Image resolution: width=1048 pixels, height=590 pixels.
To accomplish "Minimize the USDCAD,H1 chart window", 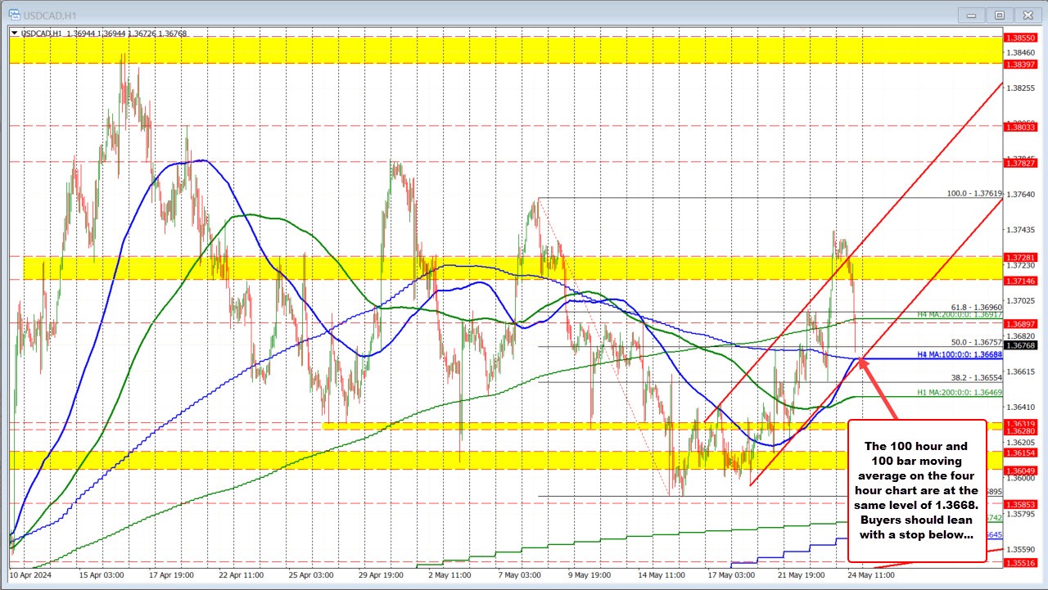I will click(970, 15).
